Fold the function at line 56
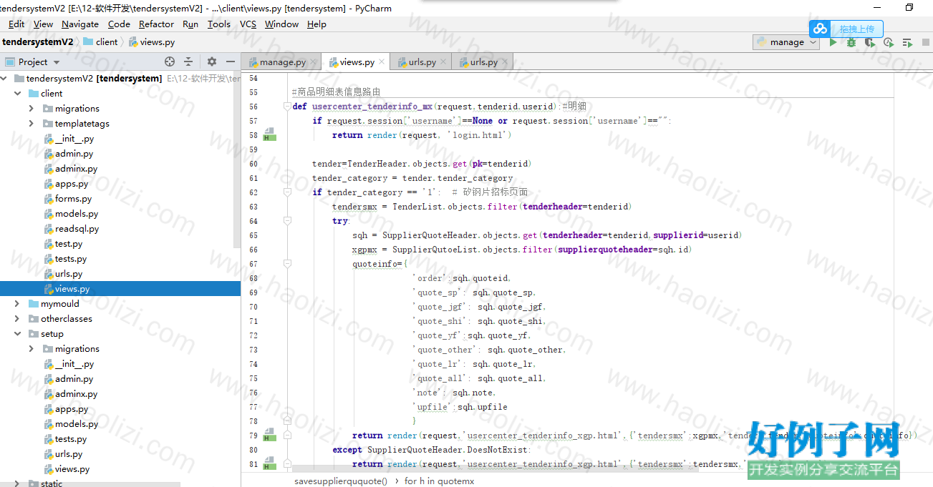The width and height of the screenshot is (933, 487). click(x=287, y=107)
